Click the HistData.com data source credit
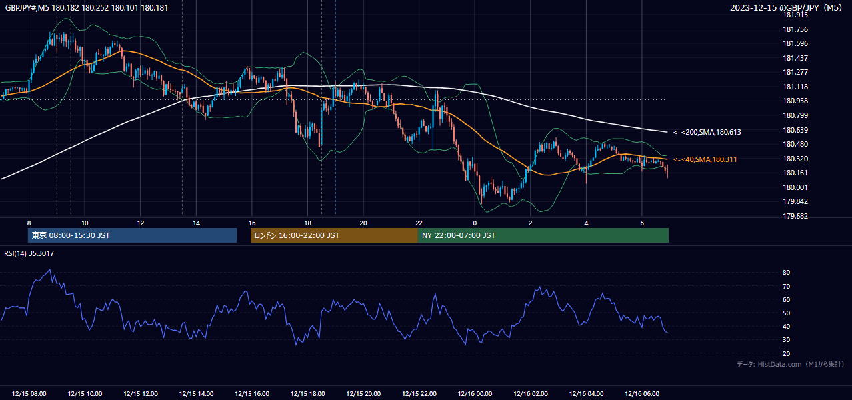Image resolution: width=852 pixels, height=400 pixels. 791,364
